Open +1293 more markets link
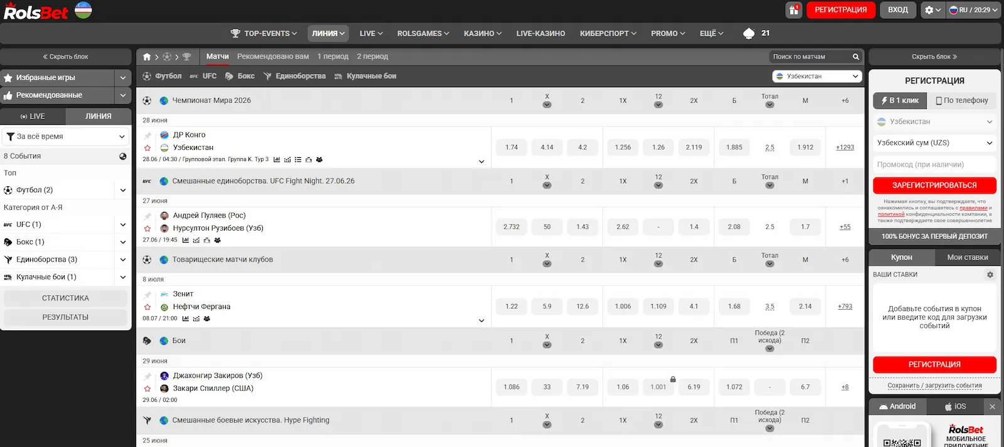 pyautogui.click(x=845, y=147)
